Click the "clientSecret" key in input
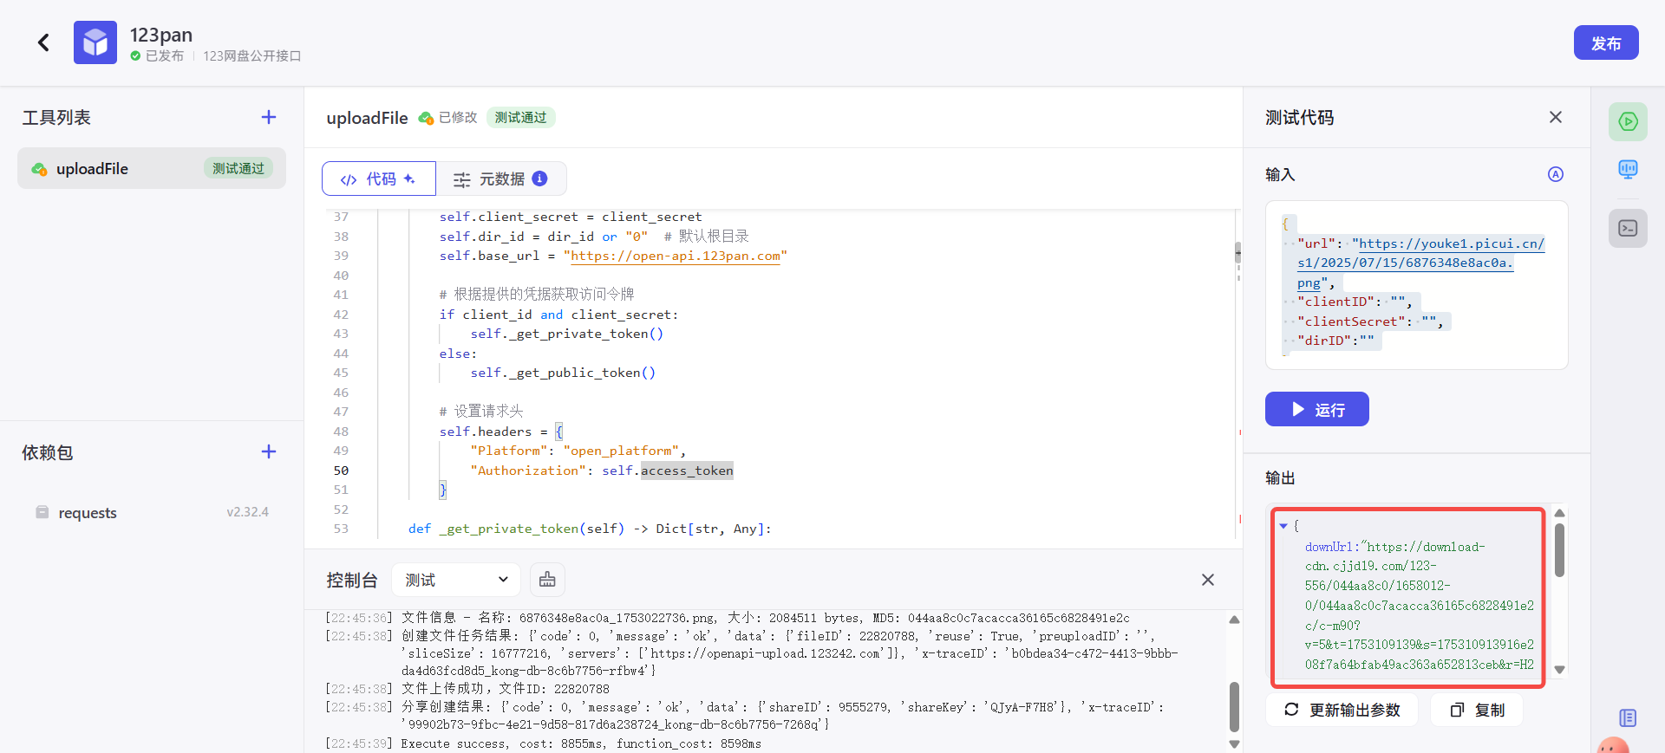This screenshot has width=1665, height=753. [x=1352, y=321]
